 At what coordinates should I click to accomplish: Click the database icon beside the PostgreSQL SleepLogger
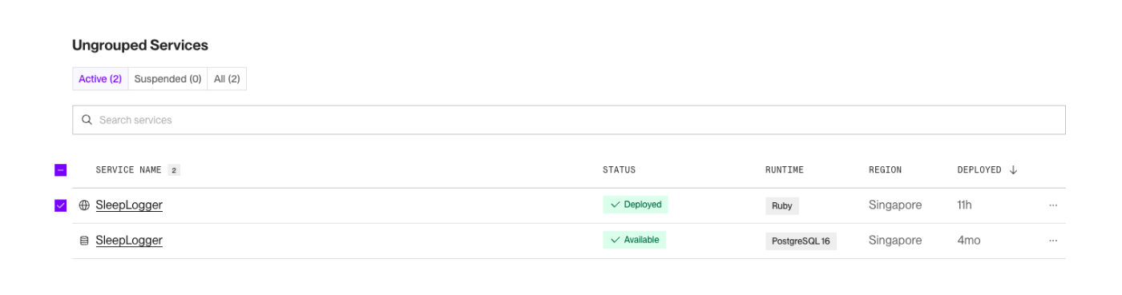(x=84, y=241)
